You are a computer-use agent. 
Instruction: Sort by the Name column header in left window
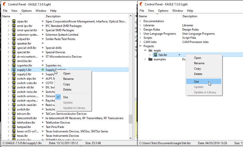pos(21,16)
